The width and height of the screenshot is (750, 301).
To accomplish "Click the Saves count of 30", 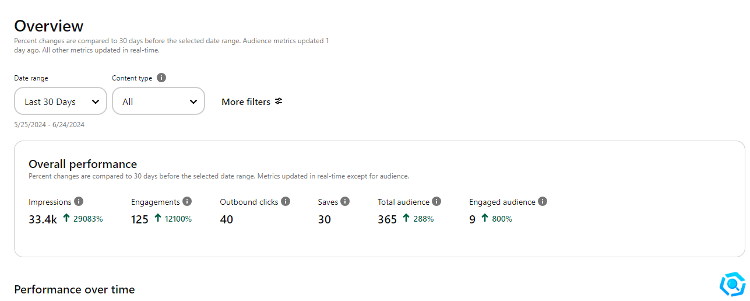I will pos(325,219).
